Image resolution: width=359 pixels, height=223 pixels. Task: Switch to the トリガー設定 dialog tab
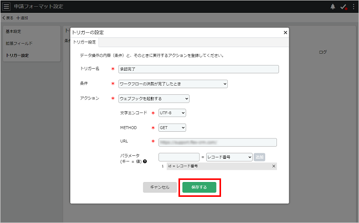click(x=85, y=42)
